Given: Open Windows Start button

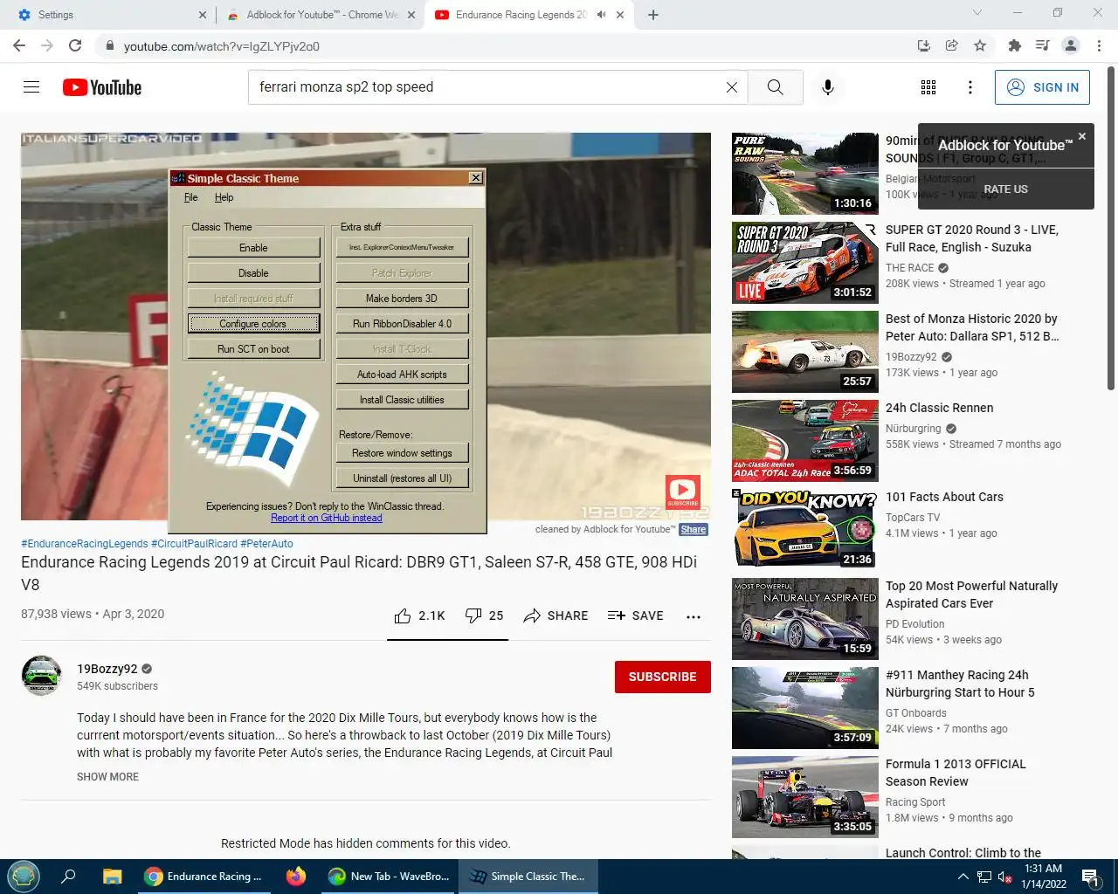Looking at the screenshot, I should [23, 876].
